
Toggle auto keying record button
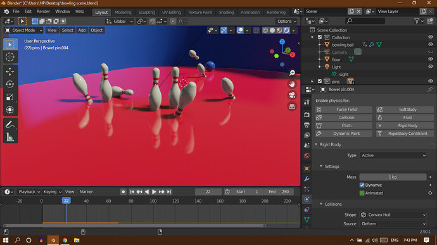click(x=123, y=192)
